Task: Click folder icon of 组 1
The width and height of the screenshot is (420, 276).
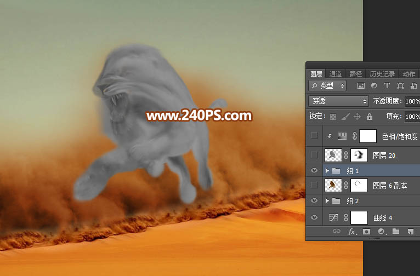Action: pyautogui.click(x=336, y=171)
